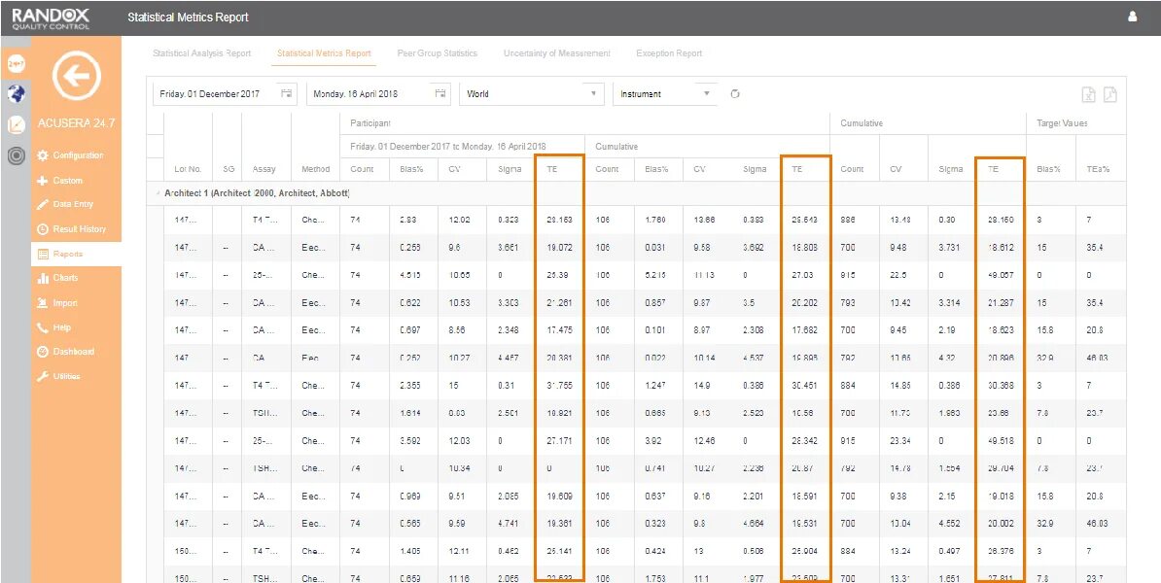This screenshot has width=1161, height=583.
Task: Collapse the Architect 1 group row
Action: [x=157, y=193]
